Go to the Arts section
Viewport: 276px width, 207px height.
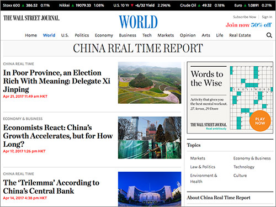coord(206,35)
